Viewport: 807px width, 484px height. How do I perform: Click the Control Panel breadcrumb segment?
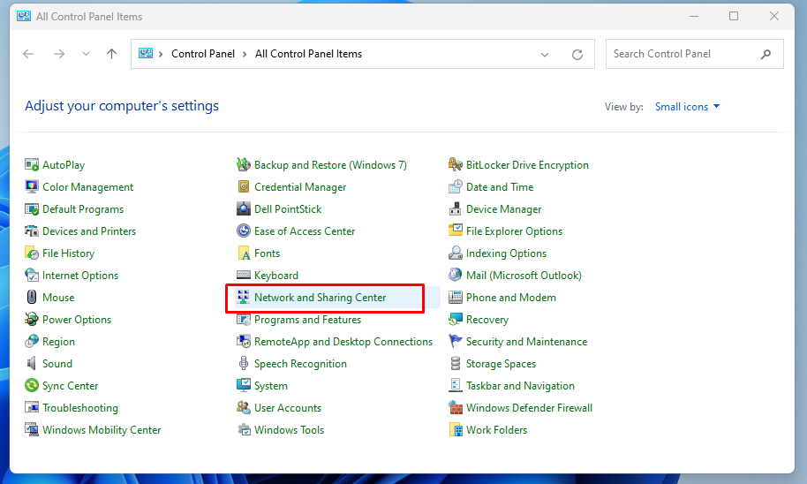[203, 54]
